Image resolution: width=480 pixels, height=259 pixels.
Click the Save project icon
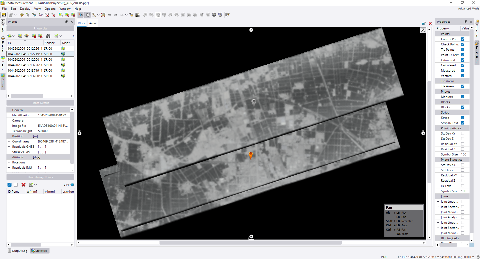[4, 15]
